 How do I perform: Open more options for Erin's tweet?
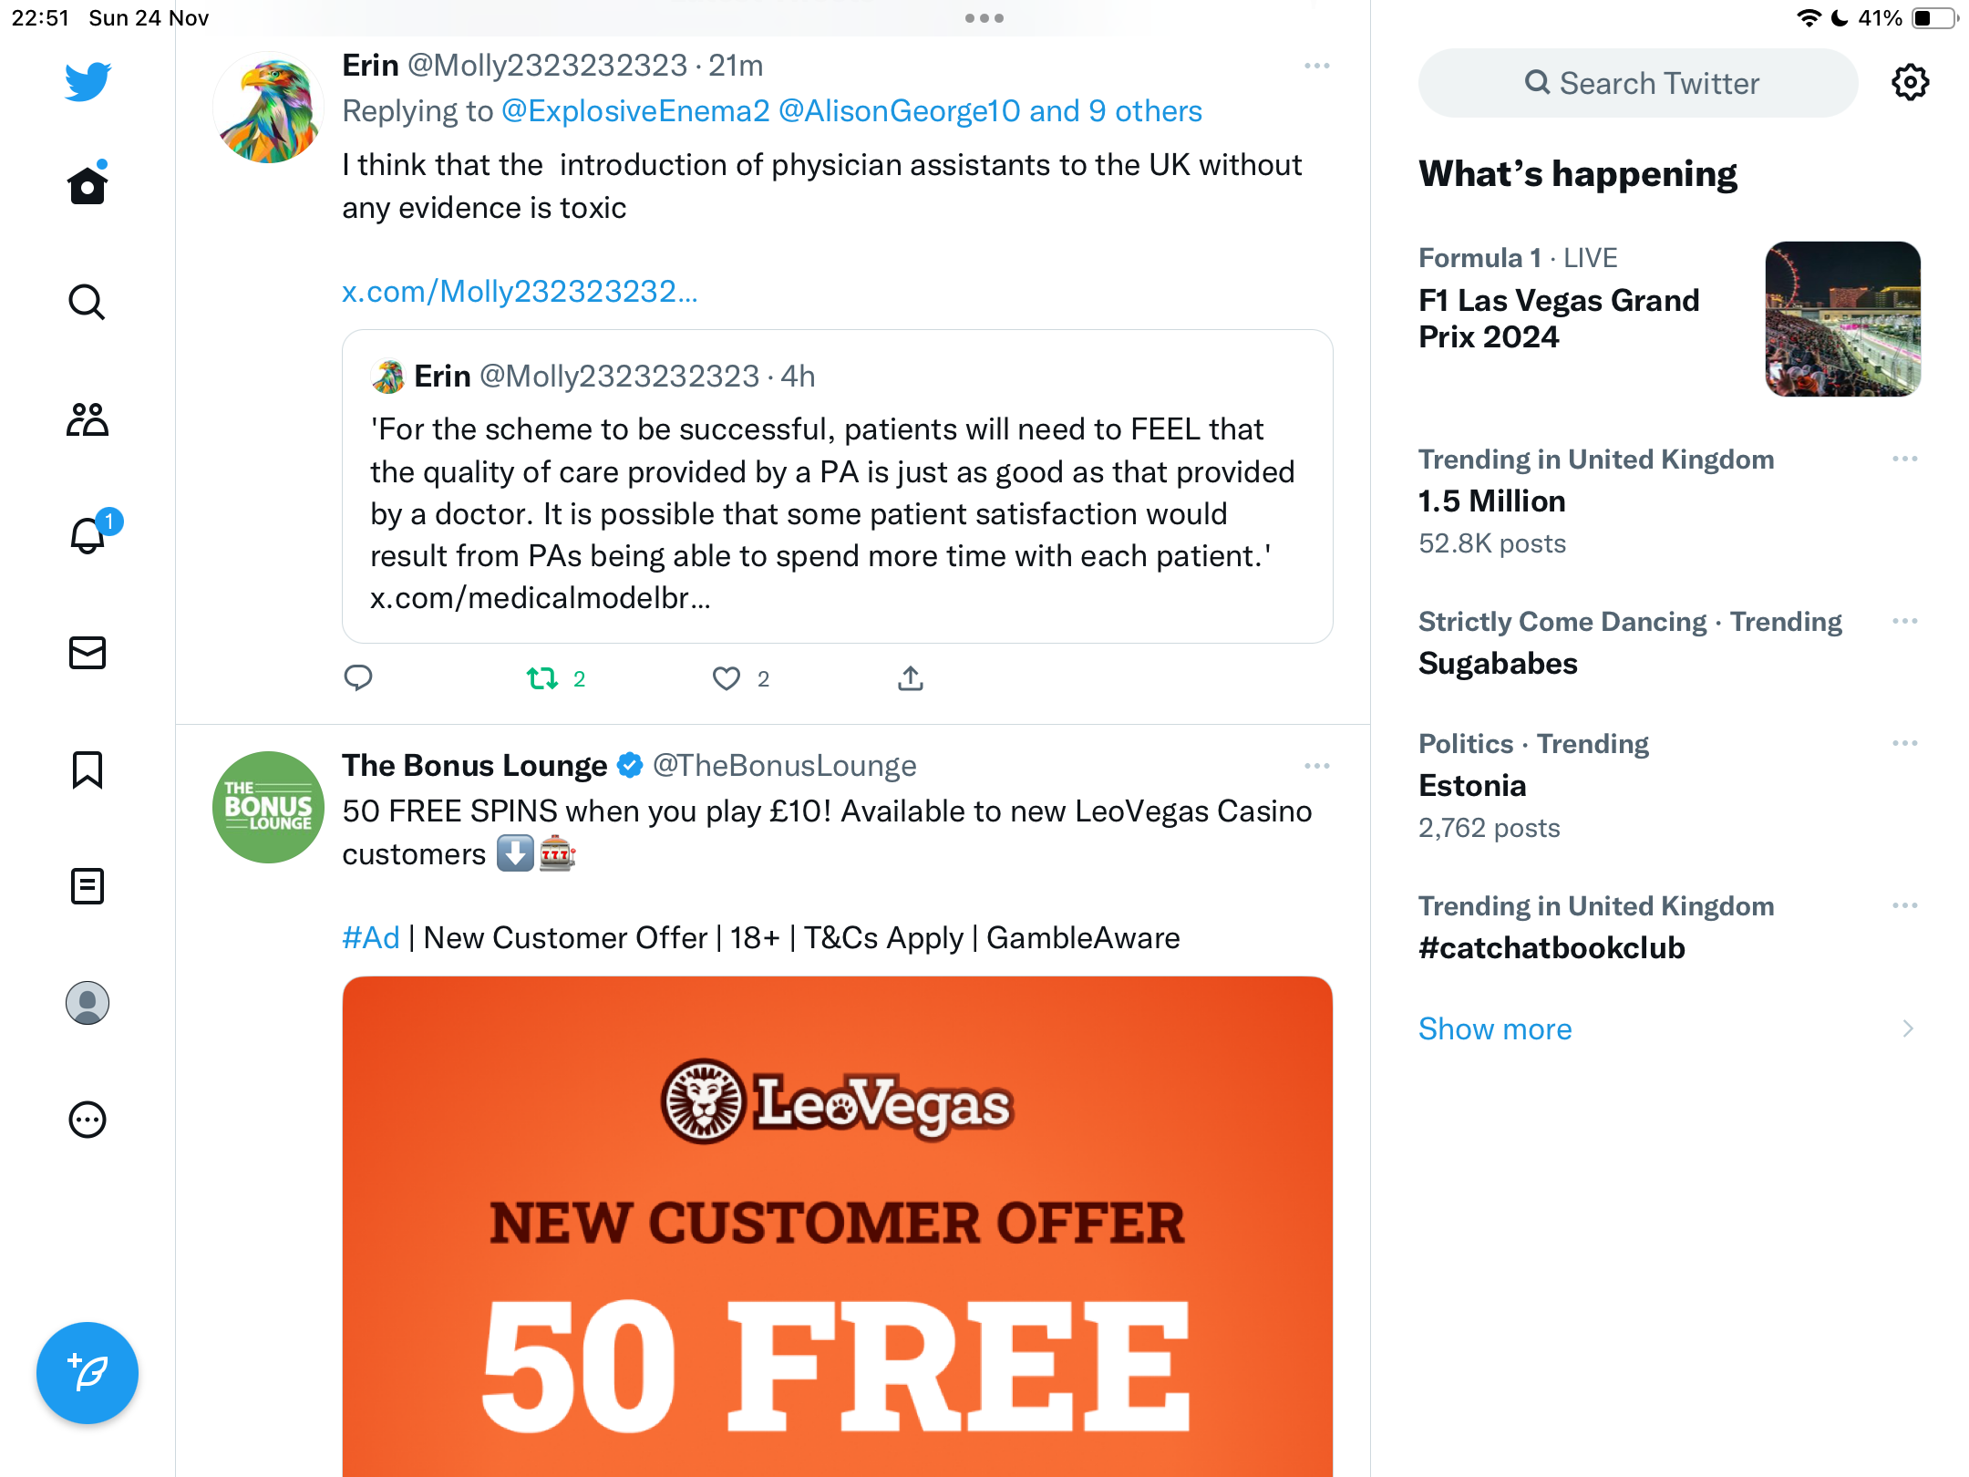pos(1316,66)
